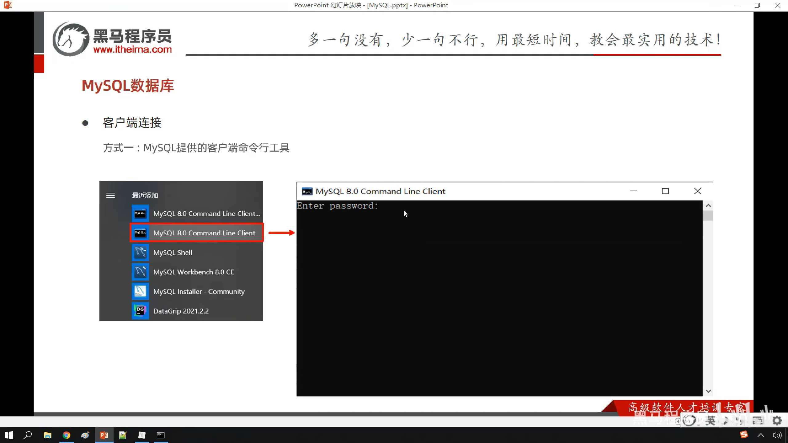Click the start menu hamburger icon in the slide
Image resolution: width=788 pixels, height=443 pixels.
point(111,196)
